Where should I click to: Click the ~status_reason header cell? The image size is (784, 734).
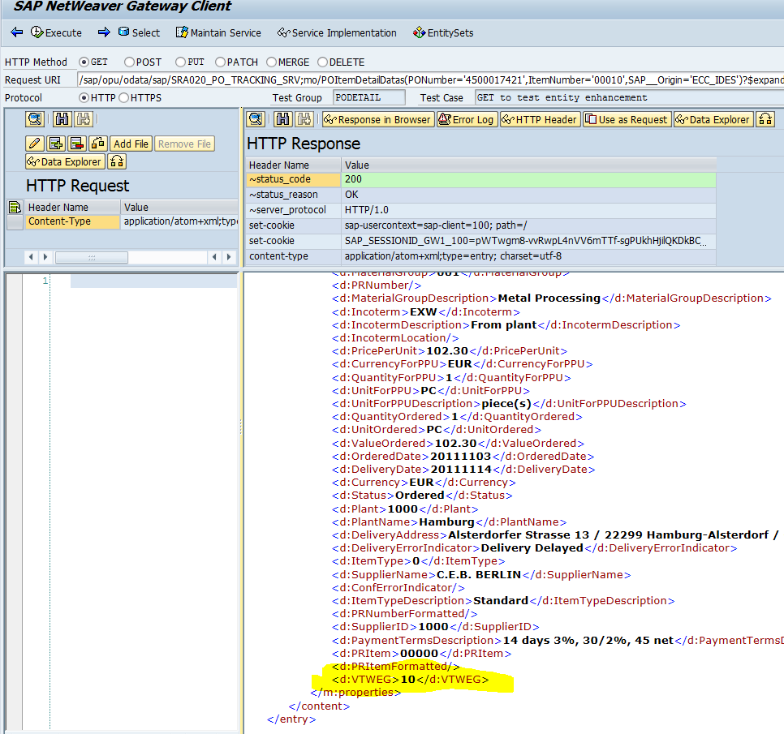point(294,195)
